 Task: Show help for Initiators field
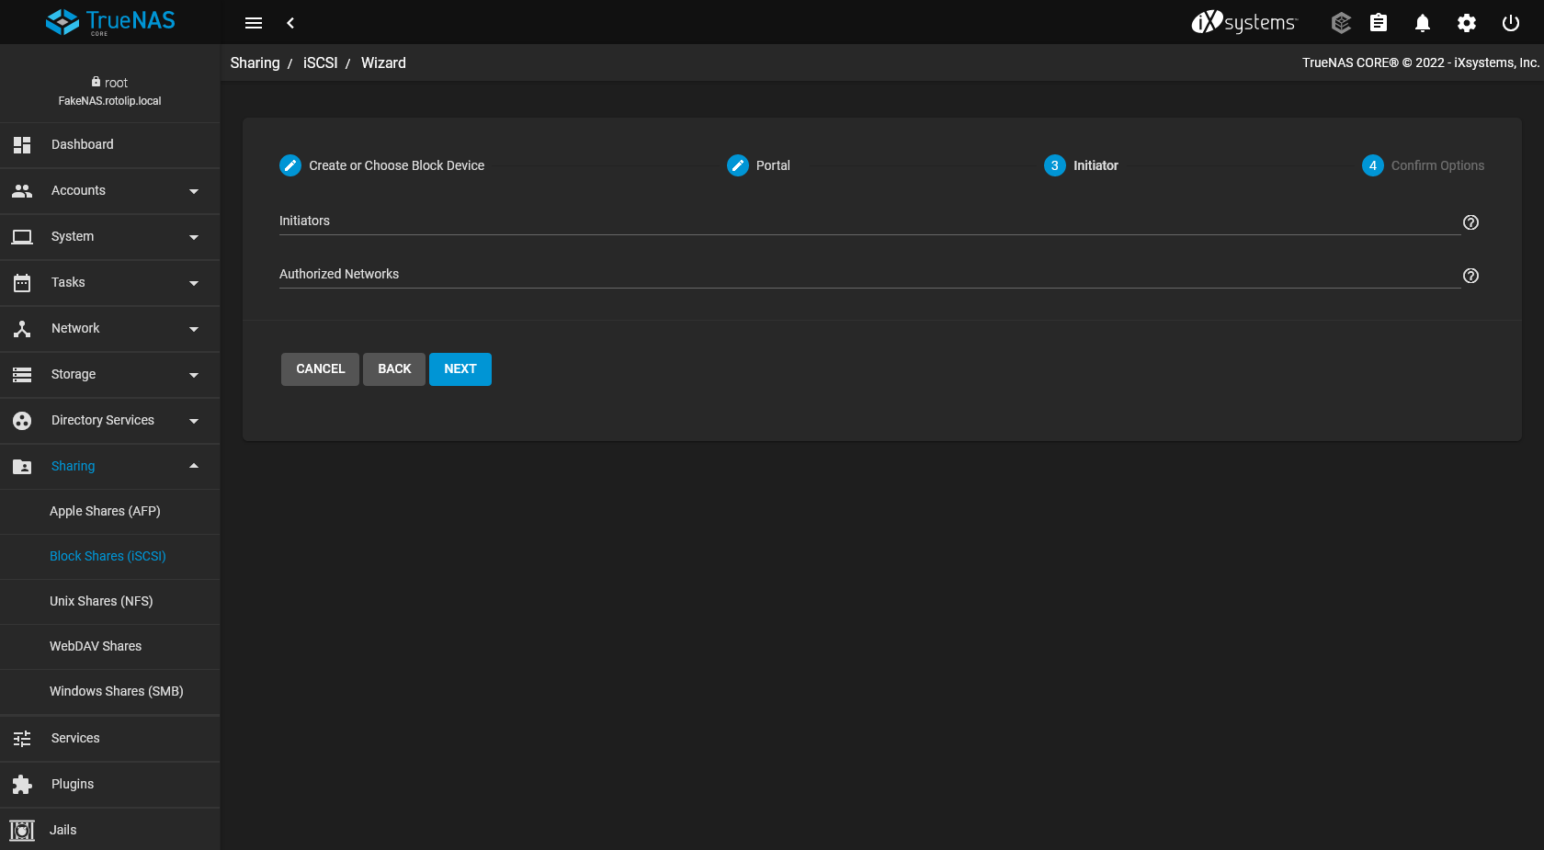(x=1470, y=222)
